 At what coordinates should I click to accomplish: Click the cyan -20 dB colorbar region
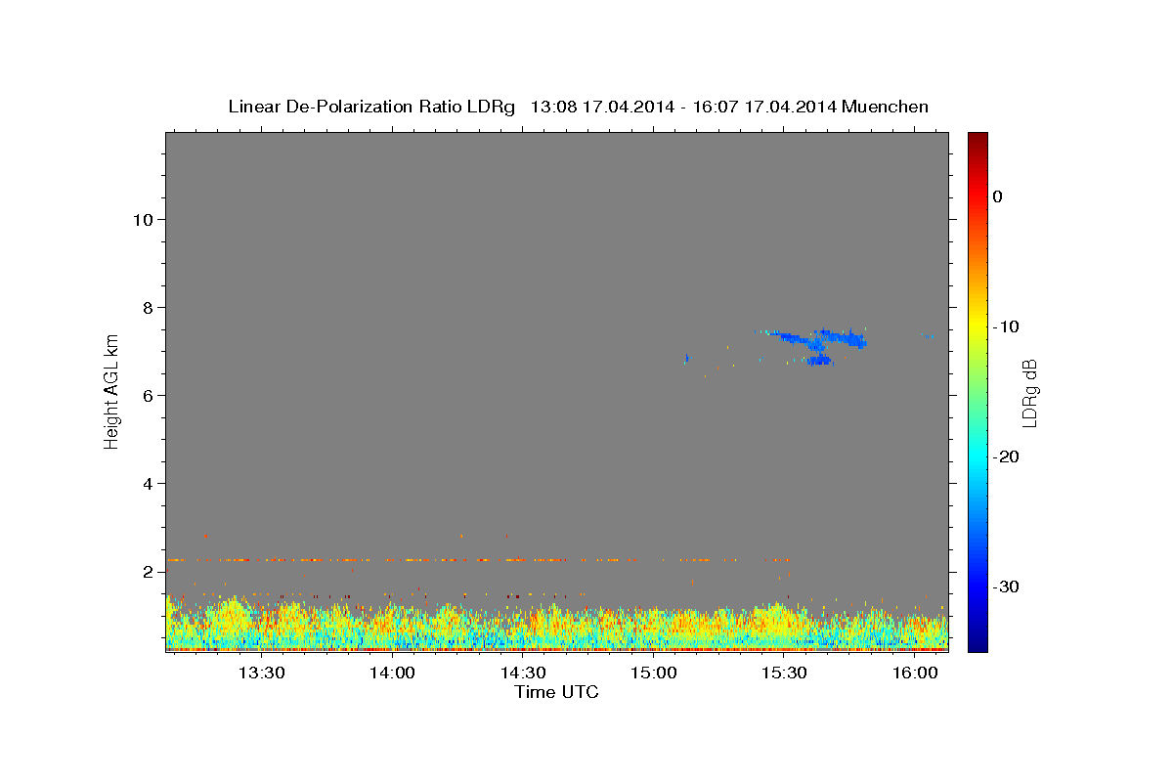tap(977, 456)
